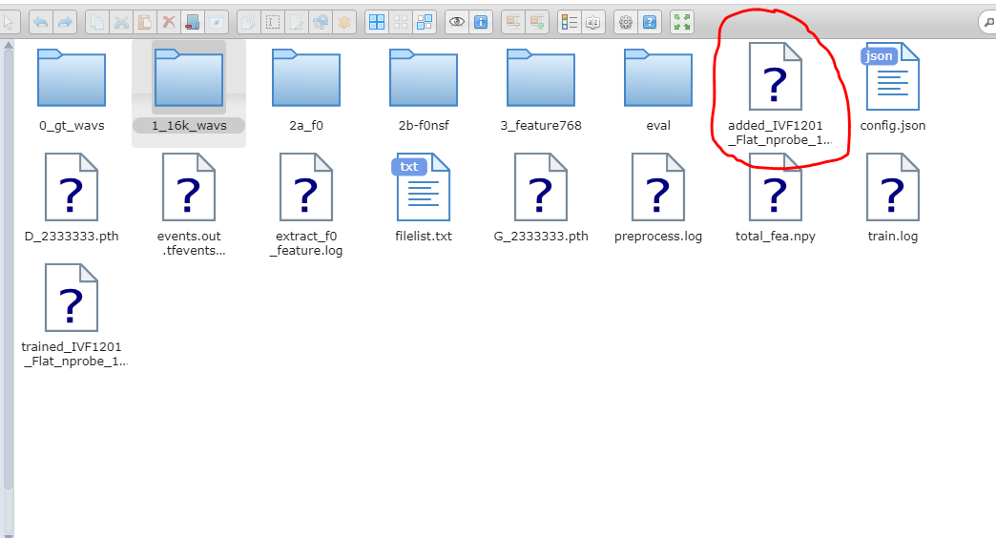This screenshot has width=996, height=538.
Task: Click the blue book with red minus icon
Action: pos(193,22)
